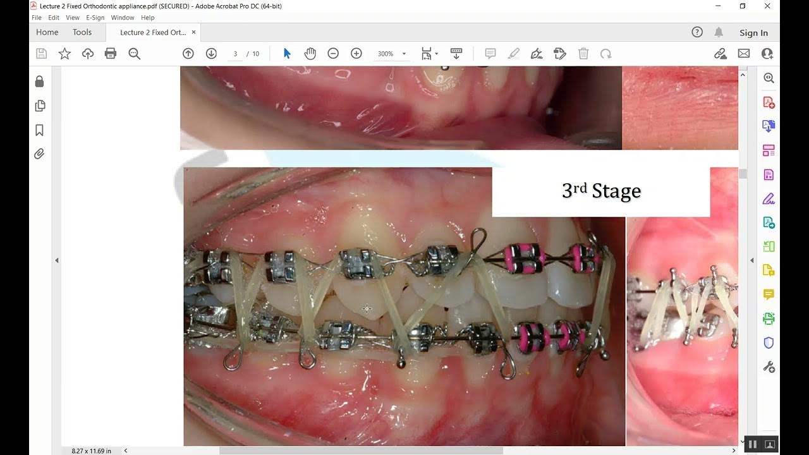
Task: Click the sign document pen icon
Action: coord(537,54)
